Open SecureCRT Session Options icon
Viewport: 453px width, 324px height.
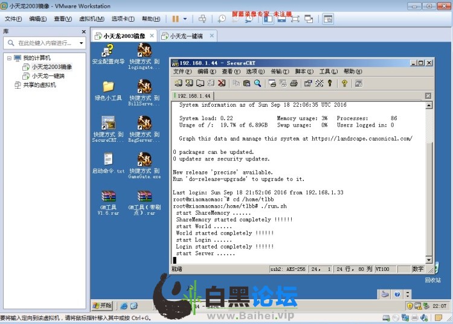click(x=308, y=83)
